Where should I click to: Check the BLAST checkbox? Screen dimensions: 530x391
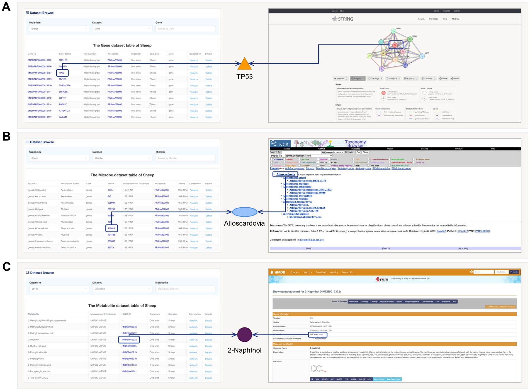coord(329,162)
